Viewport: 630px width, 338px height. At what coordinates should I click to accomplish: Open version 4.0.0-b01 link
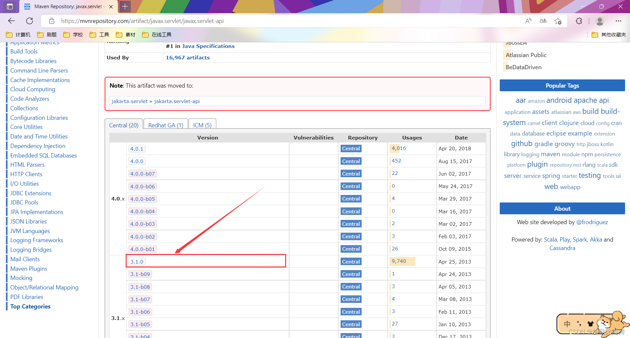click(x=142, y=249)
